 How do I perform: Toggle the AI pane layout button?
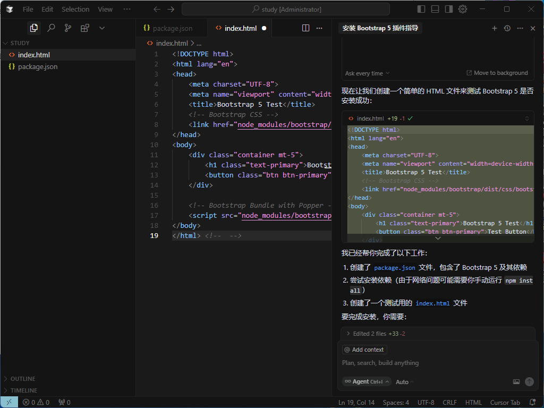pyautogui.click(x=449, y=9)
